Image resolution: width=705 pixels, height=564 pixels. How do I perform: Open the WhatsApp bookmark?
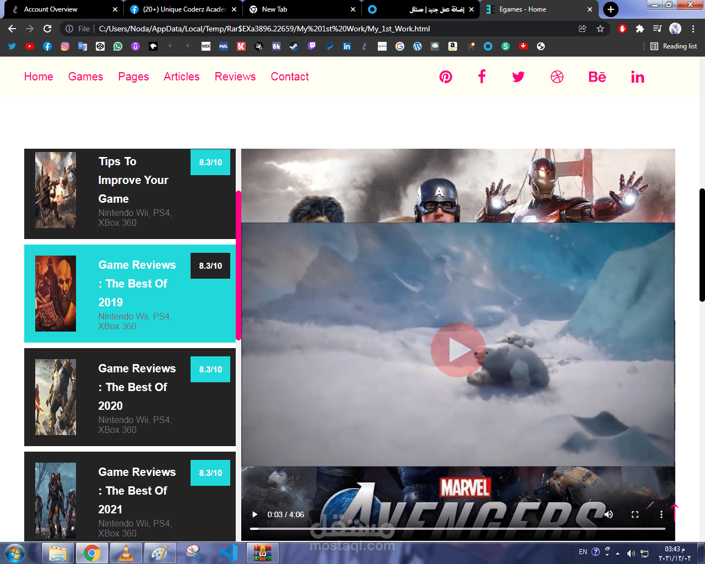[x=118, y=46]
